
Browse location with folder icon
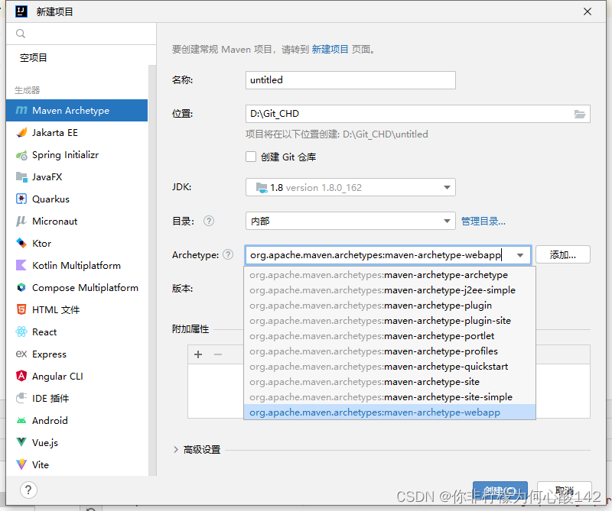coord(580,114)
